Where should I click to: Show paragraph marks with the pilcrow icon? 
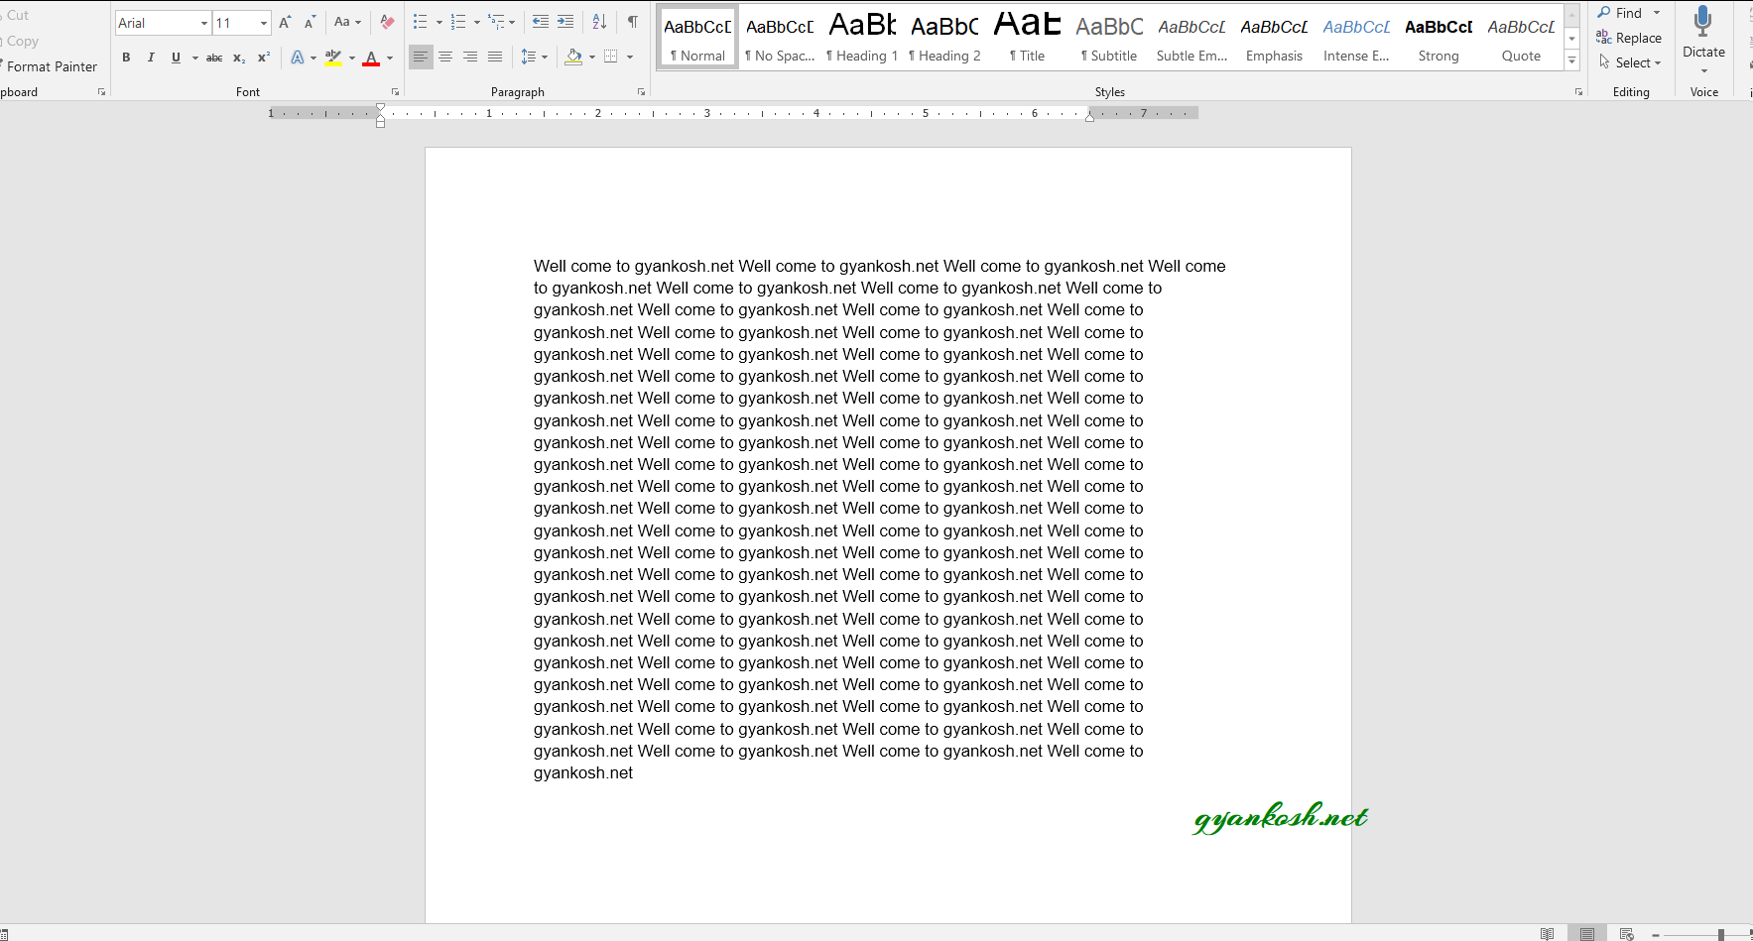click(x=634, y=21)
